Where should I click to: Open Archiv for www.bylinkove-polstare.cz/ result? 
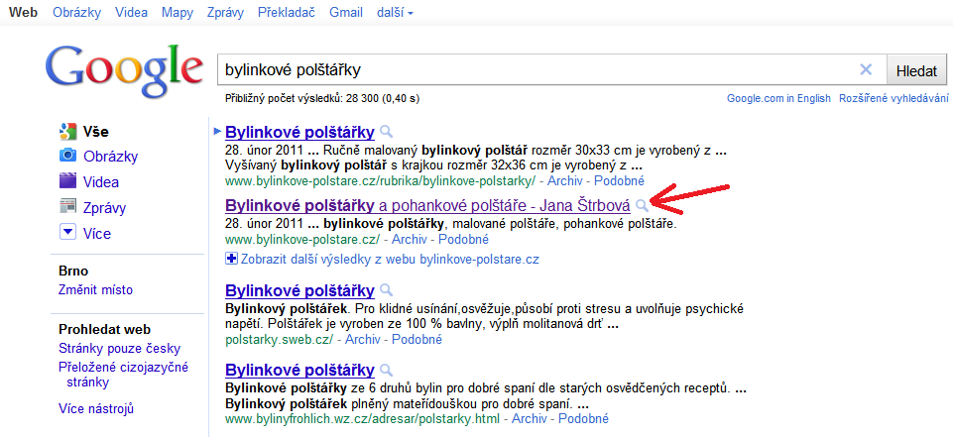pos(409,239)
